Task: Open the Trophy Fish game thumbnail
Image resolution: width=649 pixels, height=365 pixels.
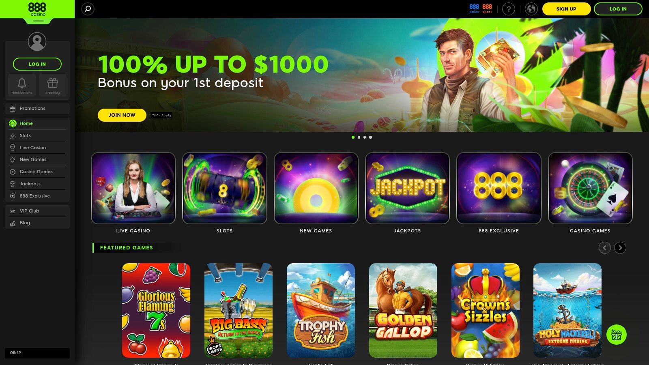Action: tap(321, 310)
